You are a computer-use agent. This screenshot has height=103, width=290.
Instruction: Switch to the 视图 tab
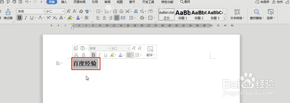click(120, 2)
